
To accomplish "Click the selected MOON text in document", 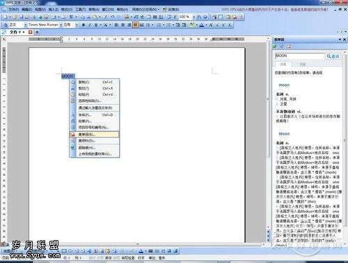I will (68, 76).
